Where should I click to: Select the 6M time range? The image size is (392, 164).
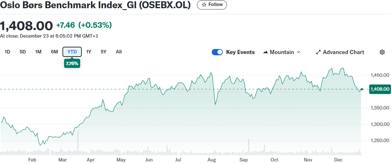[54, 52]
